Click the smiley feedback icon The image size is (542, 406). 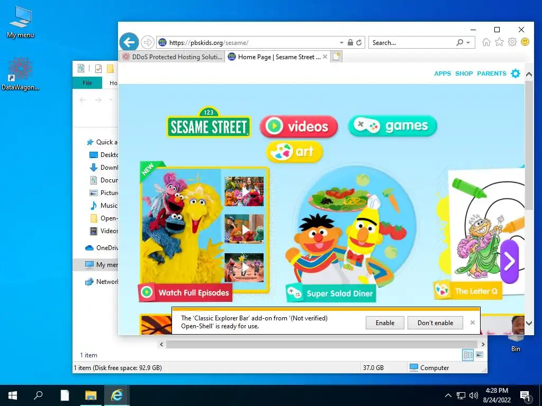[525, 42]
